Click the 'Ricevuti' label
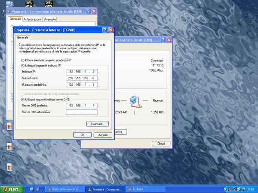 (158, 100)
